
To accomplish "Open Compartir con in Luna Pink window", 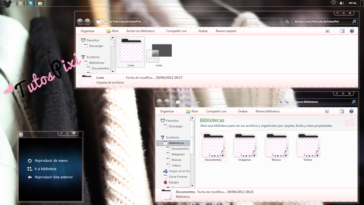I will (178, 31).
